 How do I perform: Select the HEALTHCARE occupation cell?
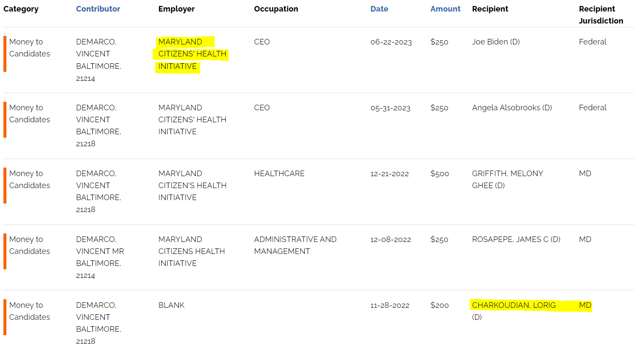point(279,174)
